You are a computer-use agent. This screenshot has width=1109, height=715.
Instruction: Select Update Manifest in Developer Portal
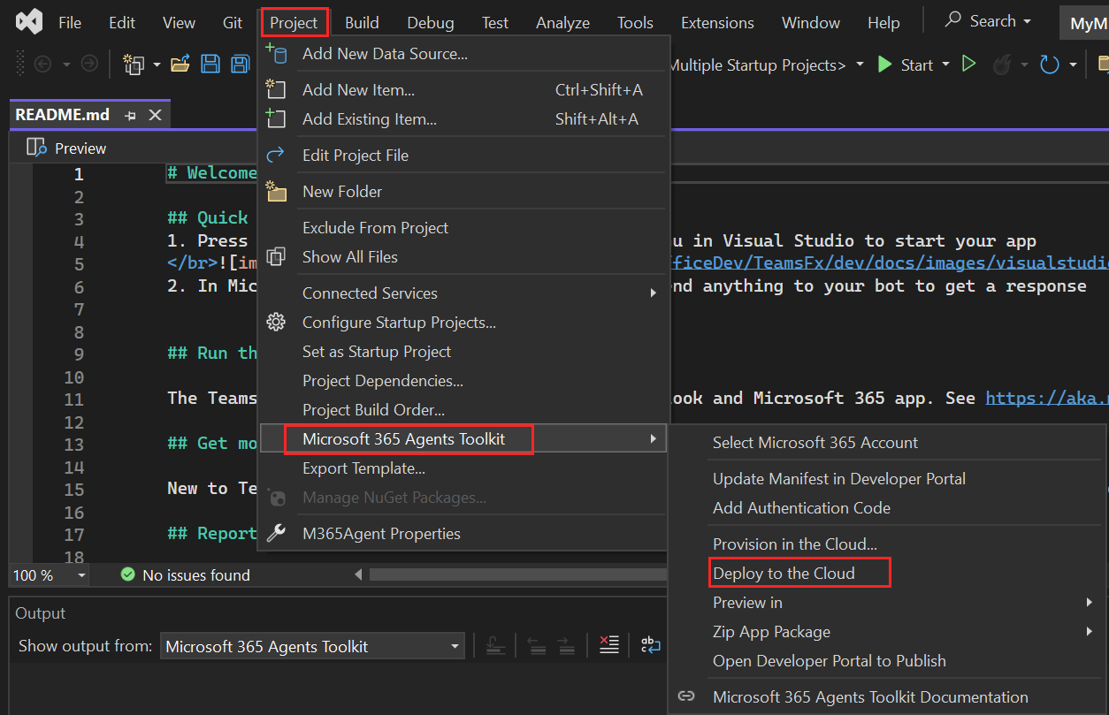839,478
